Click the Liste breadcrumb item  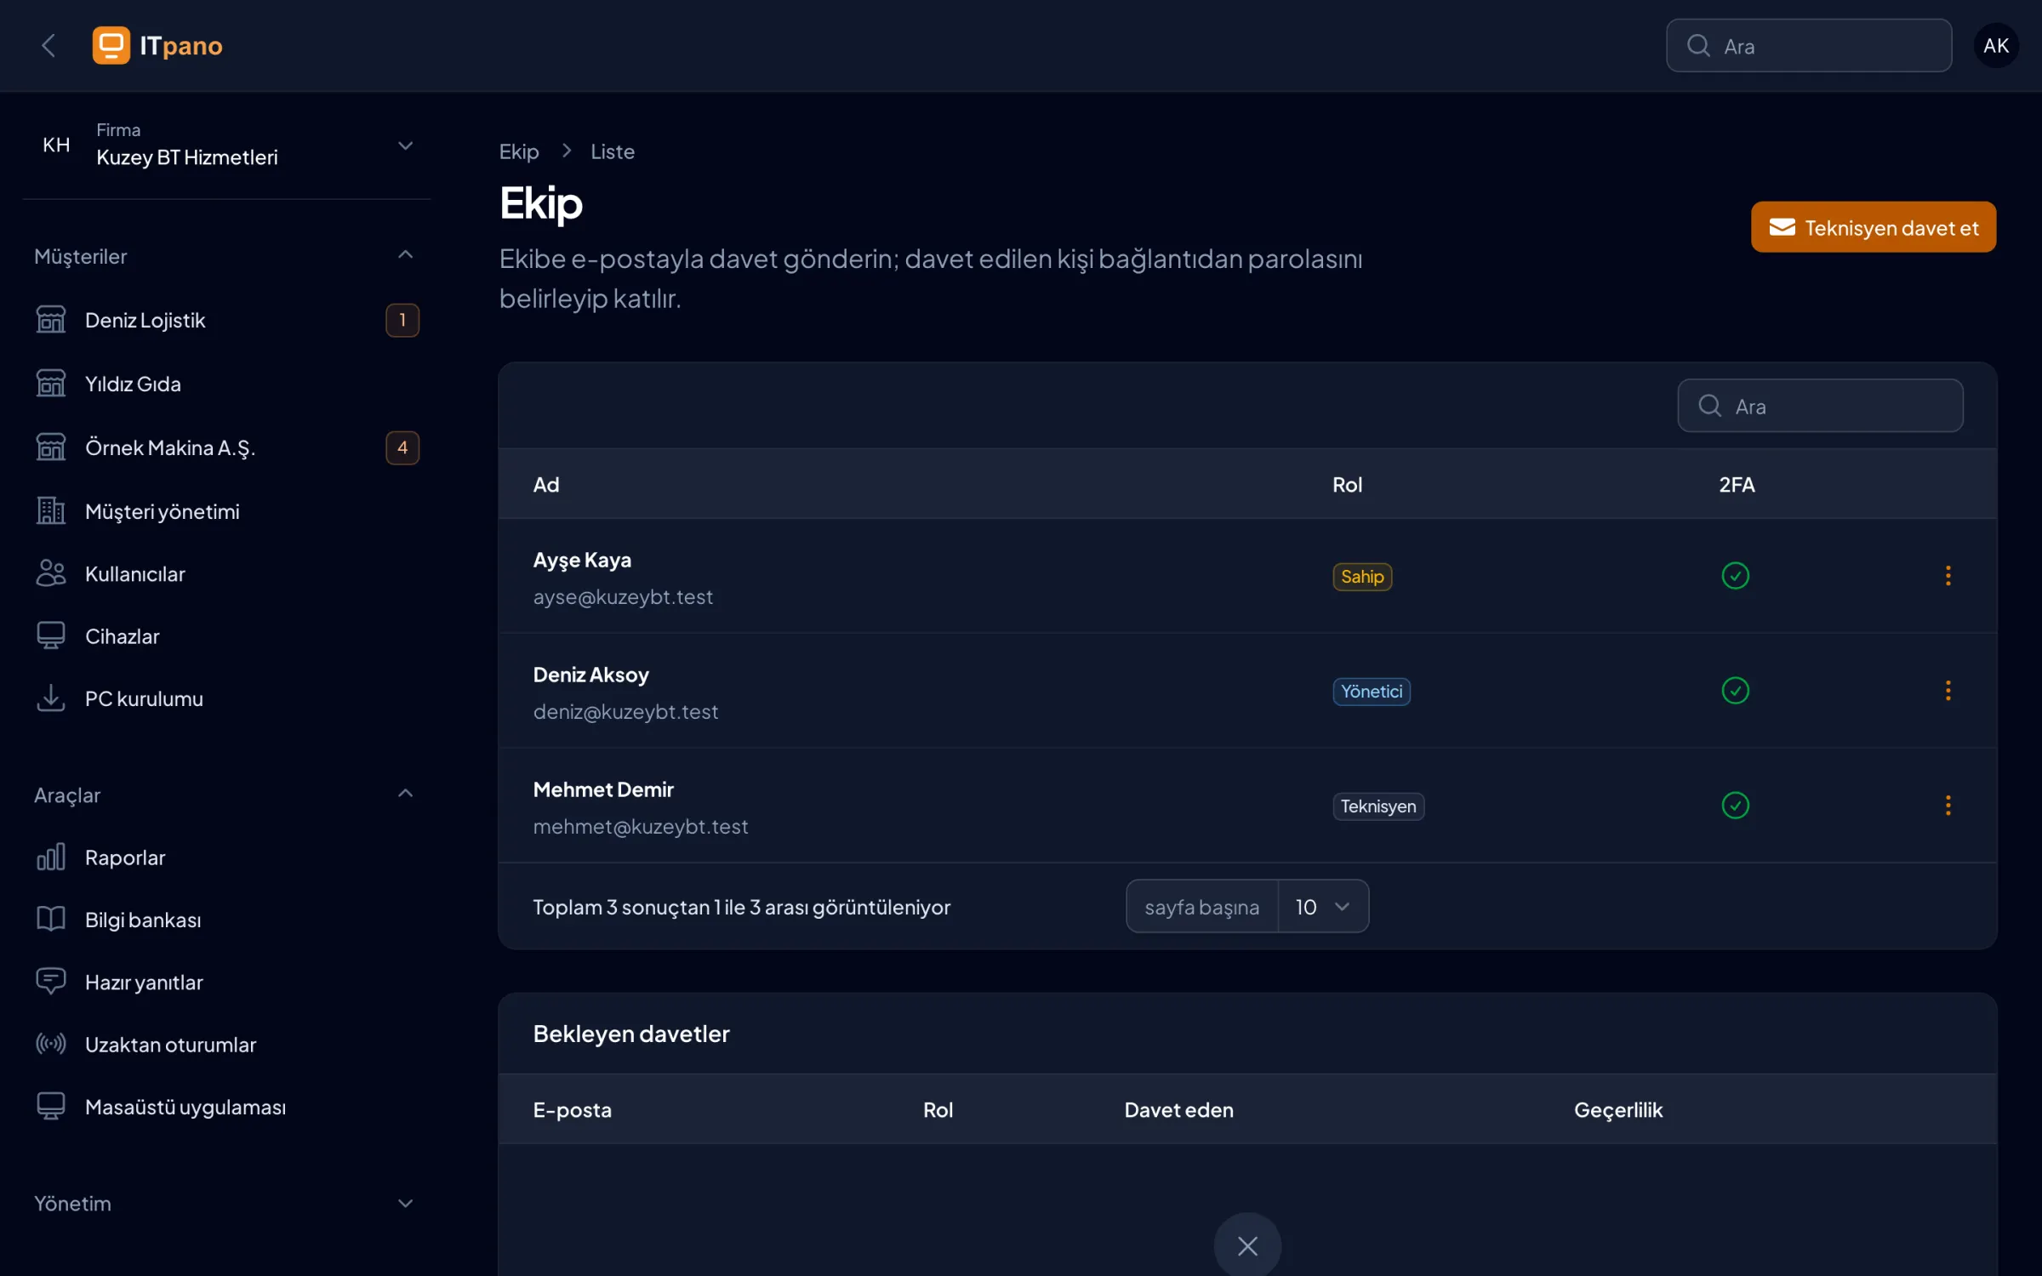613,151
